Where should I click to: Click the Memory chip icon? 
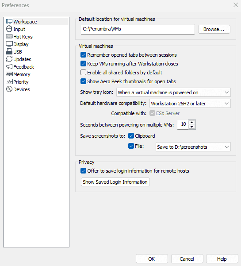coord(9,74)
